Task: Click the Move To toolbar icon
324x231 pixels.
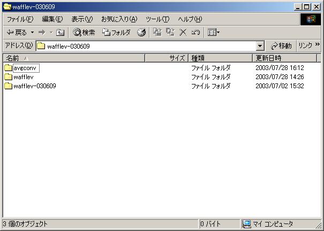Action: [x=157, y=33]
